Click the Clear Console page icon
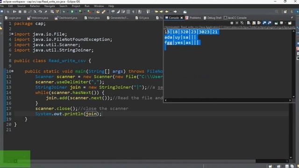299x168 pixels. pos(249,23)
